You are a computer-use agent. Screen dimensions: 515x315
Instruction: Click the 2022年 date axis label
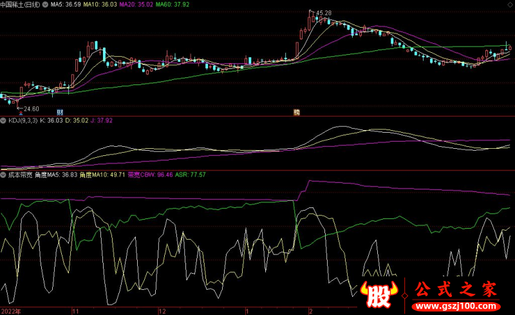click(10, 310)
